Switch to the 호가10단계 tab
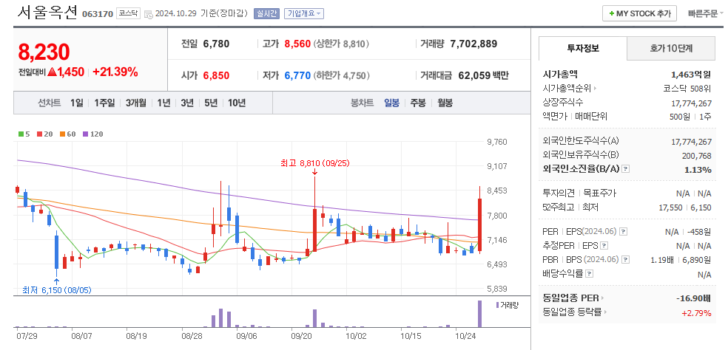The image size is (728, 350). pos(671,48)
